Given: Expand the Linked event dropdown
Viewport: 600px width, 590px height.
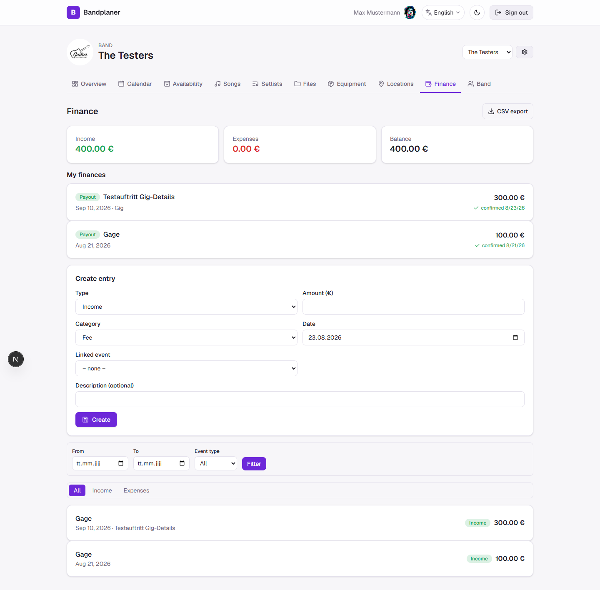Looking at the screenshot, I should coord(186,368).
